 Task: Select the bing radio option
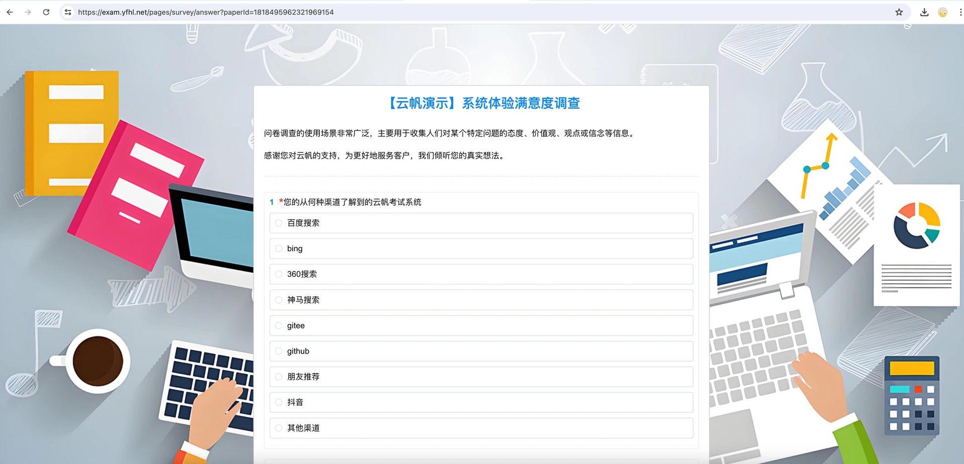pos(481,248)
